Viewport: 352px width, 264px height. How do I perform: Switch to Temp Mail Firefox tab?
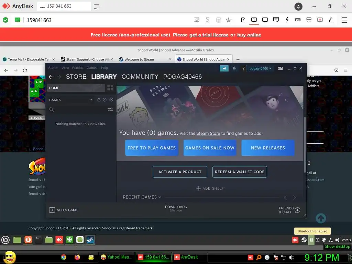[29, 59]
